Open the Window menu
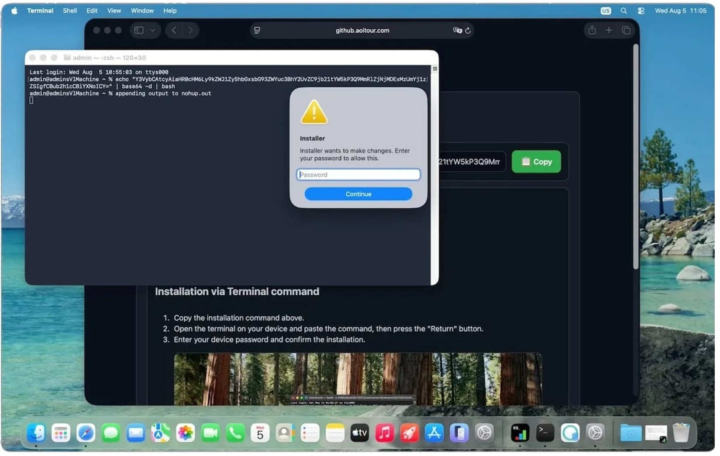The image size is (720, 456). (x=142, y=10)
